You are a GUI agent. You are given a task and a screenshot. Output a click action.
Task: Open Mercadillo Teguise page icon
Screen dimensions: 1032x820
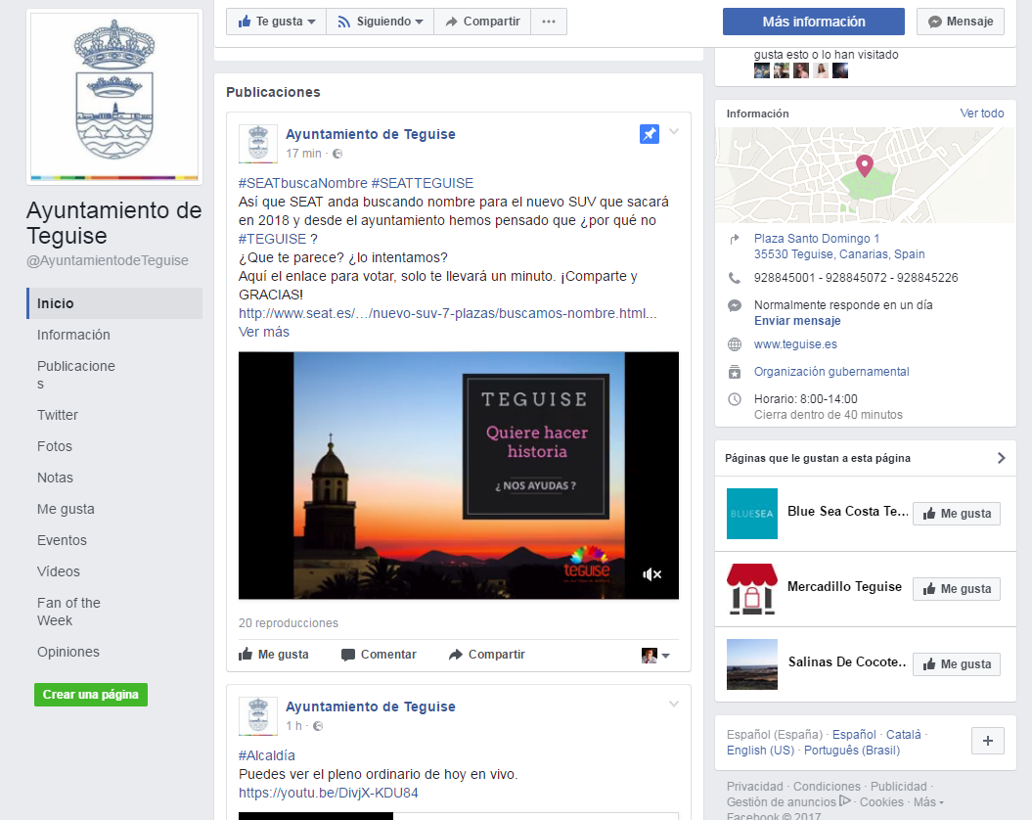tap(751, 589)
